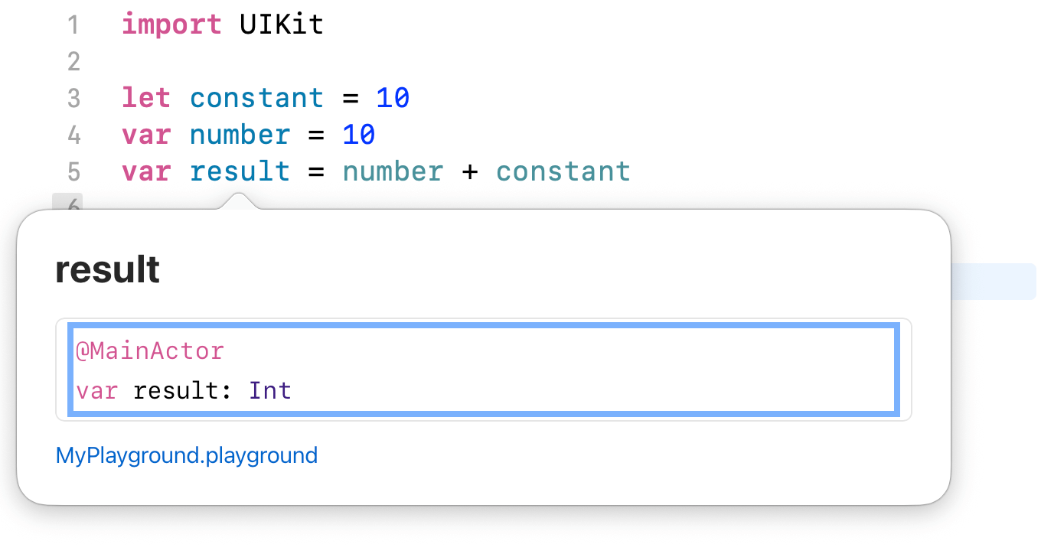Place cursor on UIKit in line 1

point(282,25)
